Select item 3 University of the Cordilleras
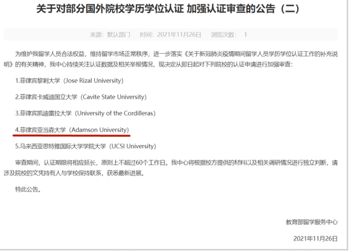Image resolution: width=349 pixels, height=251 pixels. coord(85,114)
